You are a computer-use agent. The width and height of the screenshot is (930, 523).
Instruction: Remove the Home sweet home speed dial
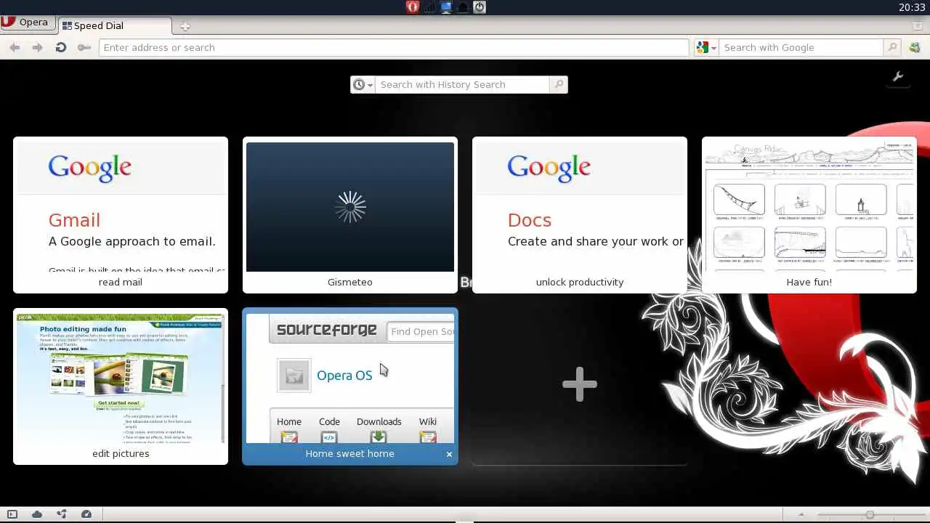(x=449, y=454)
